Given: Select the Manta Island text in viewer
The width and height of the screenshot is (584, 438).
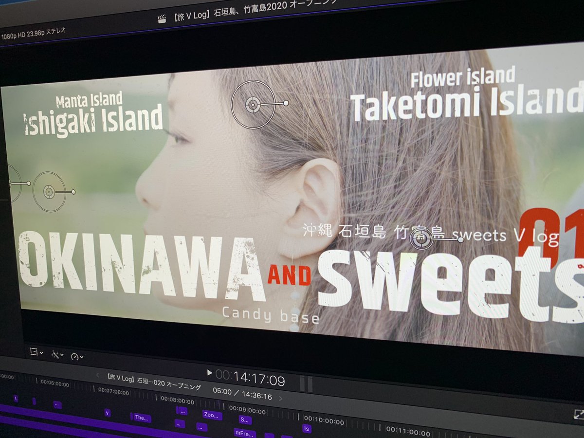Looking at the screenshot, I should (89, 100).
